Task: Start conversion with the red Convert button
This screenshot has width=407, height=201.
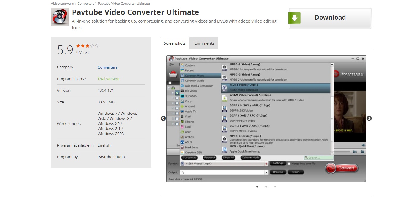Action: pyautogui.click(x=341, y=168)
